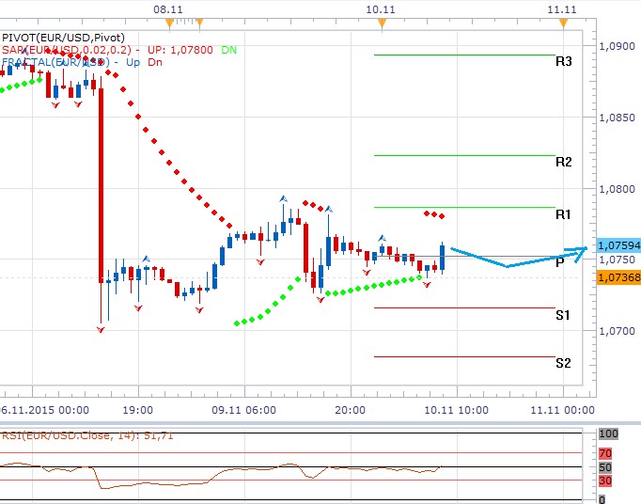The width and height of the screenshot is (641, 504).
Task: Click the S2 support level label
Action: tap(563, 363)
